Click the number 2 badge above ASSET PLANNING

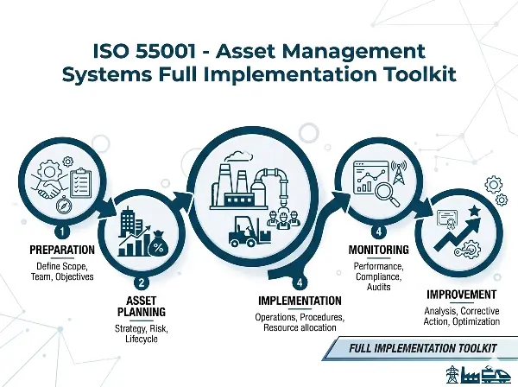point(142,282)
